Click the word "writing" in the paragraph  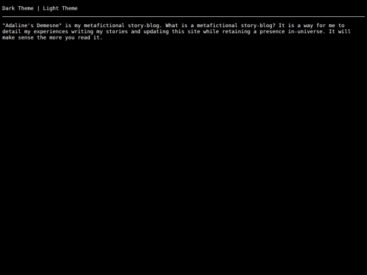pos(82,31)
